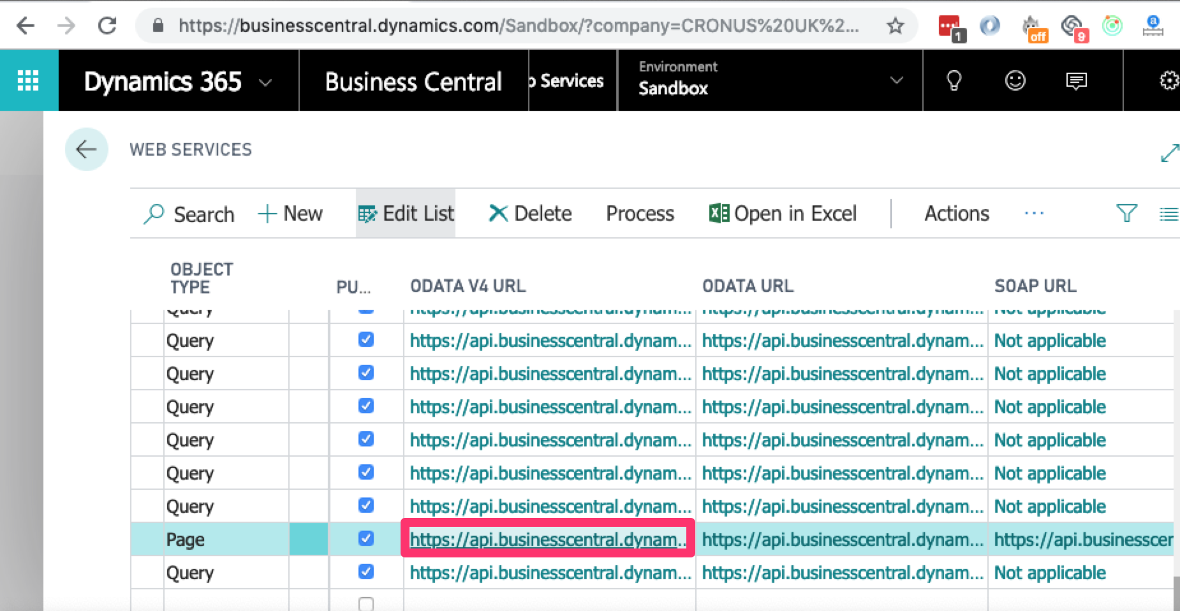
Task: Click the lightbulb Tell Me icon
Action: click(x=954, y=80)
